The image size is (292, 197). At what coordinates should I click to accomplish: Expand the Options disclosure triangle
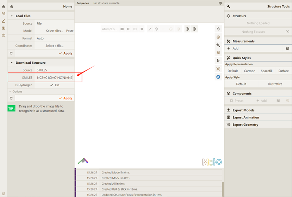pyautogui.click(x=10, y=91)
